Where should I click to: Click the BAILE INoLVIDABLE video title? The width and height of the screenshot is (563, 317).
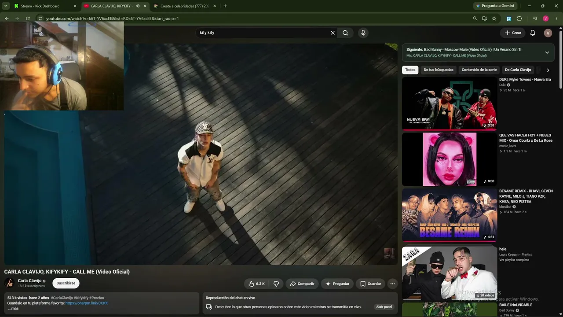[515, 305]
